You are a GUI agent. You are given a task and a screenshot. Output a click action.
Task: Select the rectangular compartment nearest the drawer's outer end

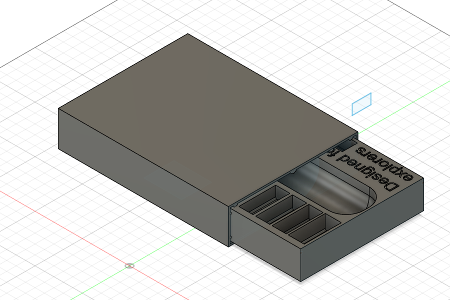coord(314,228)
